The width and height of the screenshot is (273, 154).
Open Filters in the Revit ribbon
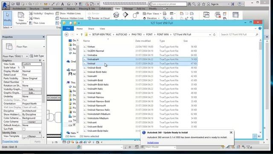(35, 18)
